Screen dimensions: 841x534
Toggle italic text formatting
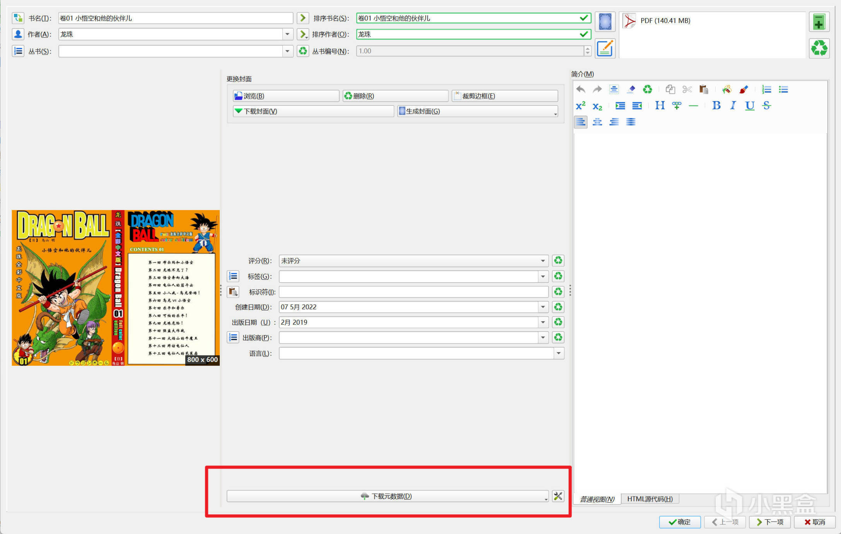pyautogui.click(x=733, y=106)
